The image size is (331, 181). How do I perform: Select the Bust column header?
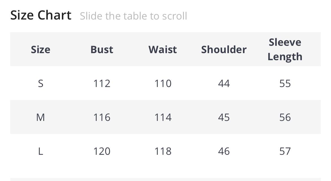pyautogui.click(x=102, y=49)
